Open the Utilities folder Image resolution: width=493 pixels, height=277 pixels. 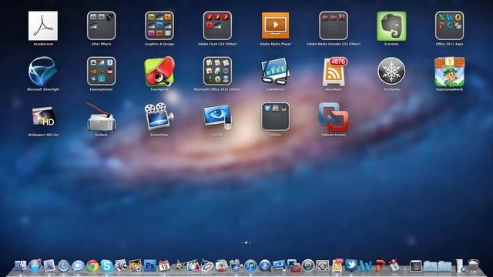pyautogui.click(x=276, y=116)
